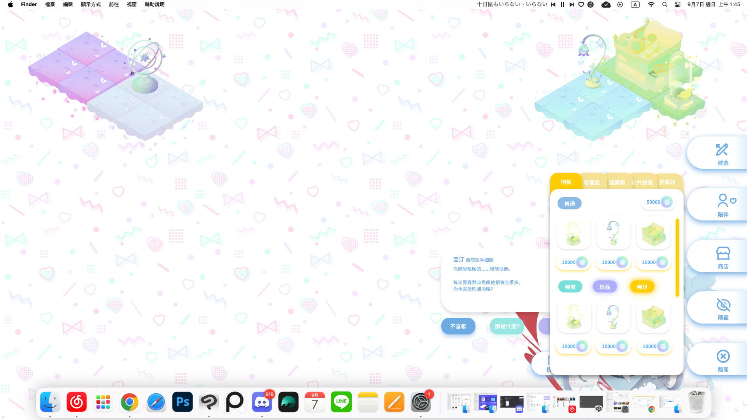Image resolution: width=747 pixels, height=420 pixels.
Task: Click the 離開 exit icon
Action: pos(722,357)
